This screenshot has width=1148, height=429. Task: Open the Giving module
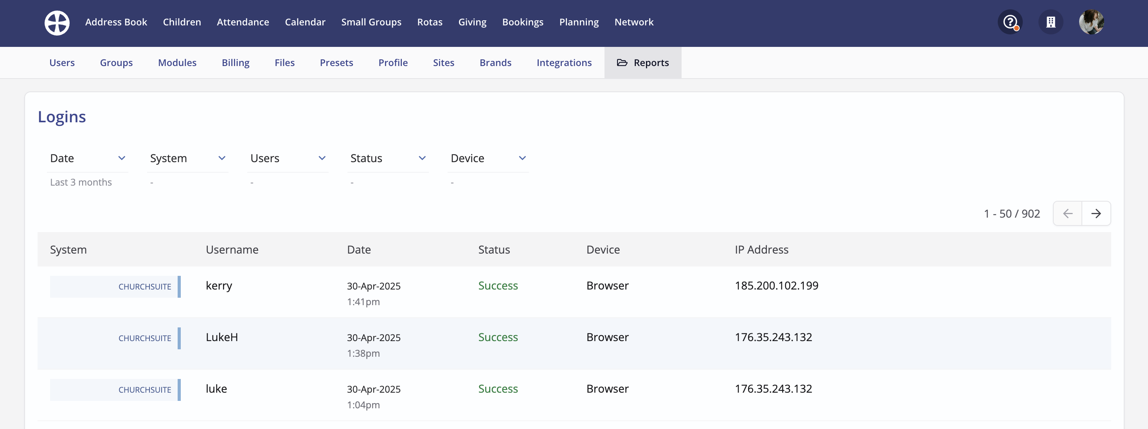[472, 22]
